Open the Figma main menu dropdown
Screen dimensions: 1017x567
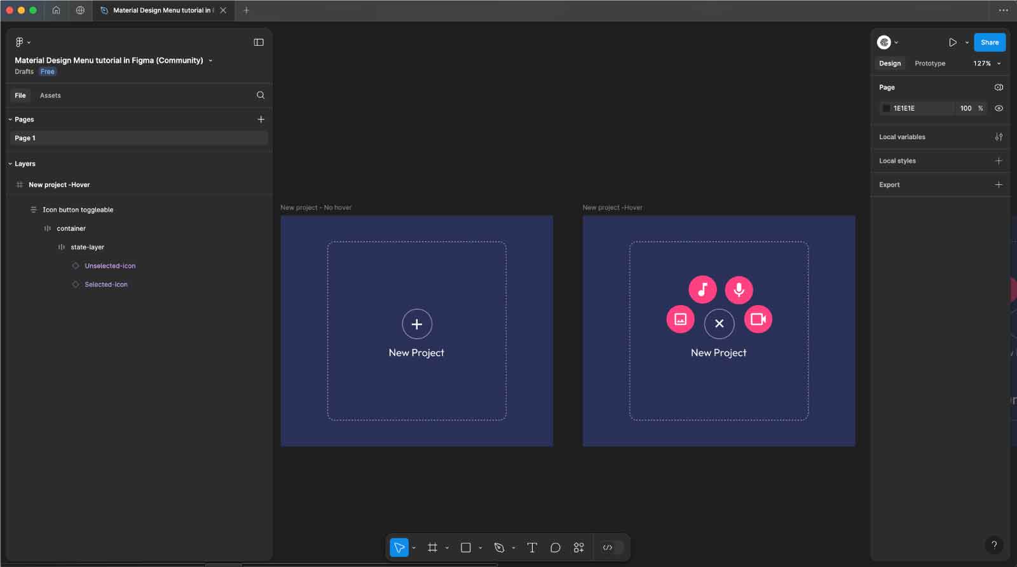(x=22, y=43)
